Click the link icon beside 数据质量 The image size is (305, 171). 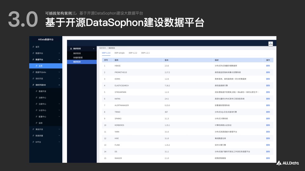tap(33, 136)
